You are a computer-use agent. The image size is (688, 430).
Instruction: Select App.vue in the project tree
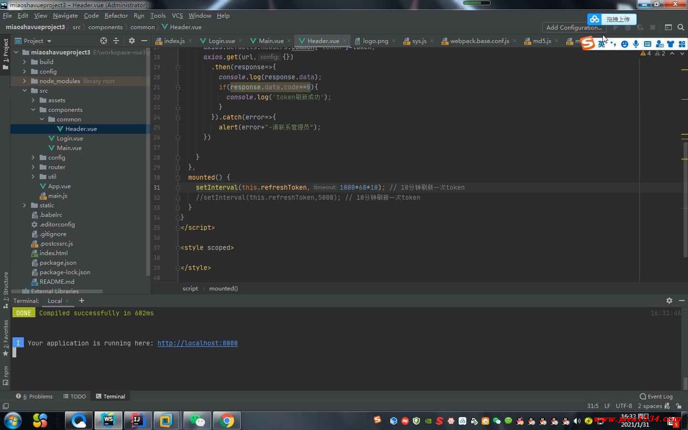click(x=59, y=186)
